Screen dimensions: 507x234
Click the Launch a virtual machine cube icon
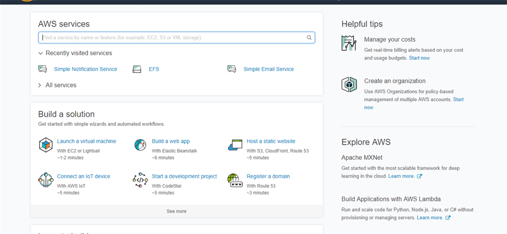pyautogui.click(x=46, y=145)
